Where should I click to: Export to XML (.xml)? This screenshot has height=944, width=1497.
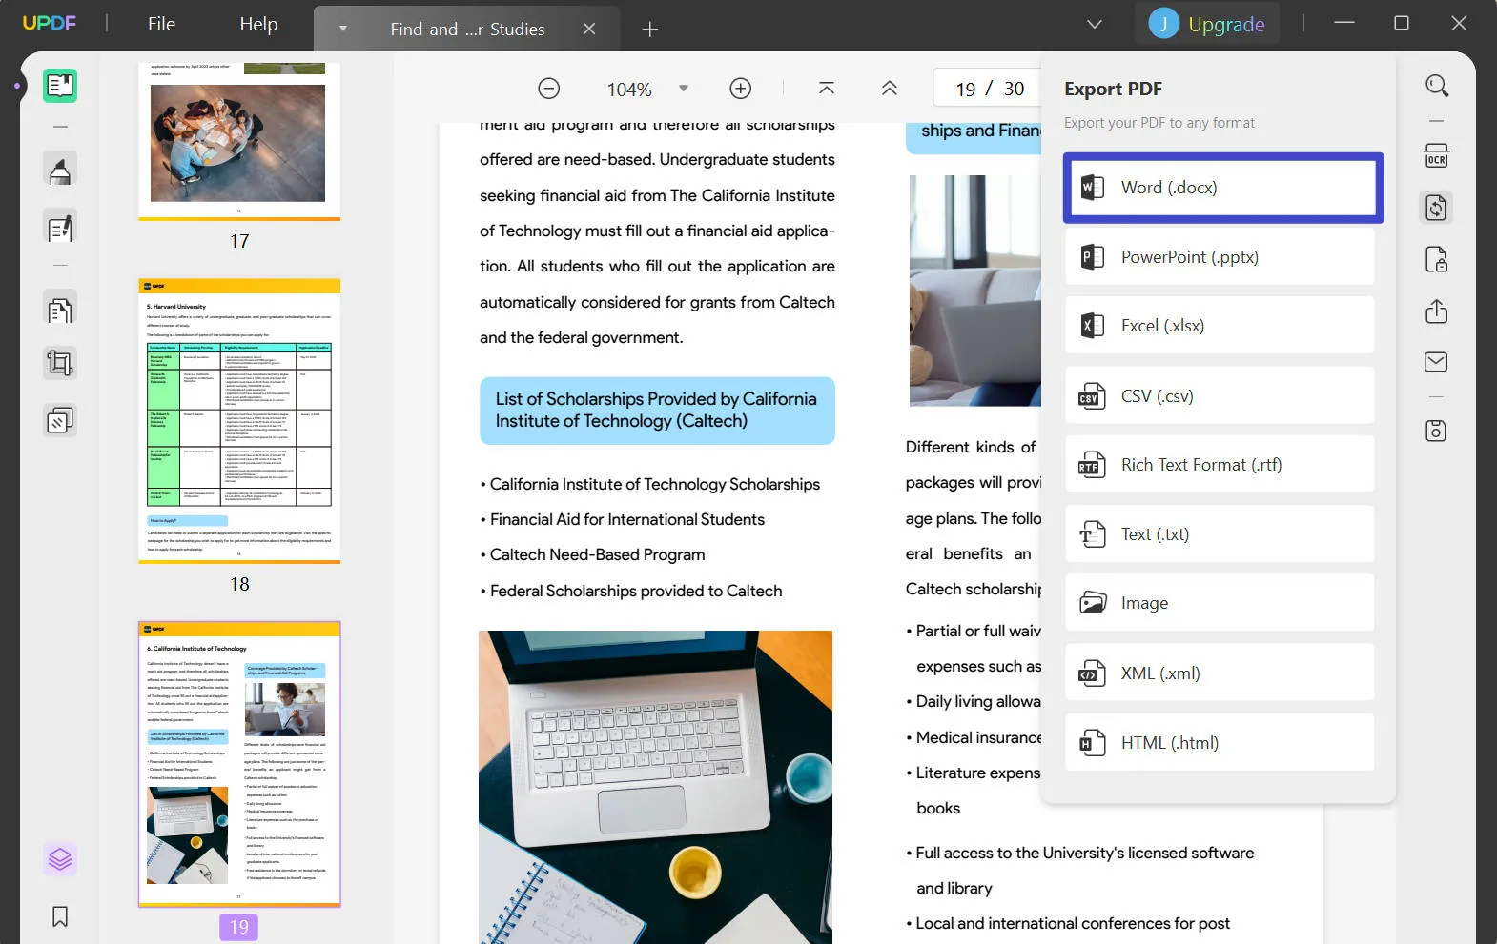point(1220,673)
